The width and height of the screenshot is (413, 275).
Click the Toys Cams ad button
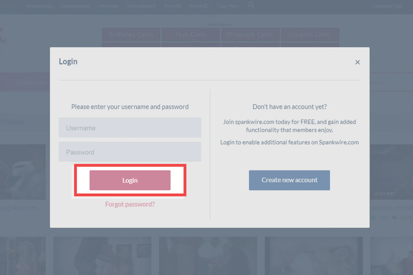(x=191, y=34)
